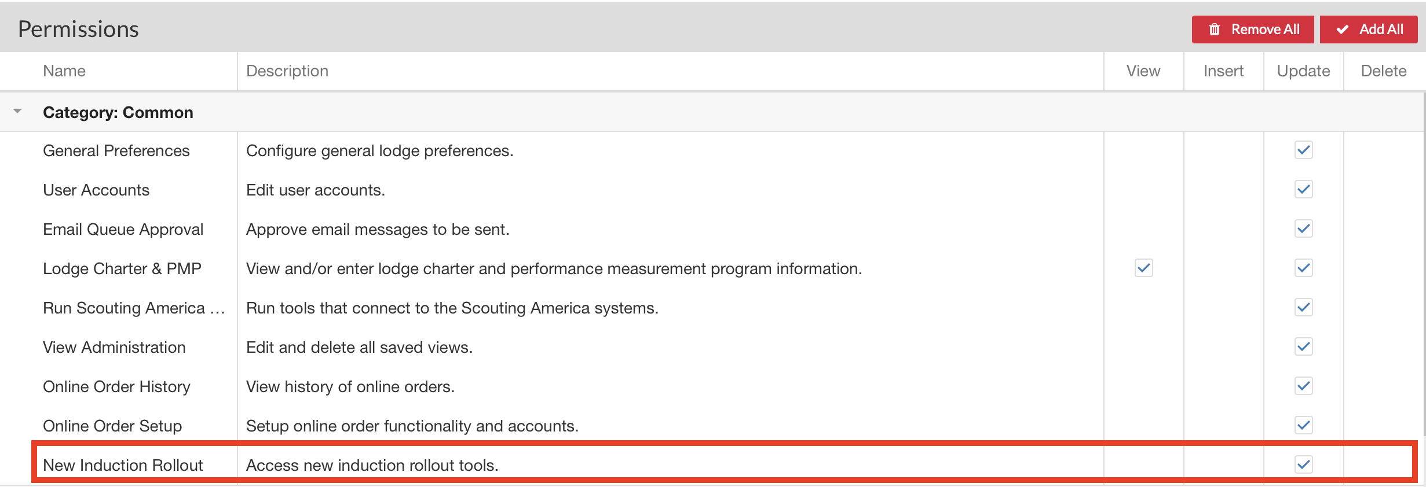Toggle Update for New Induction Rollout
The height and width of the screenshot is (487, 1426).
pyautogui.click(x=1303, y=465)
